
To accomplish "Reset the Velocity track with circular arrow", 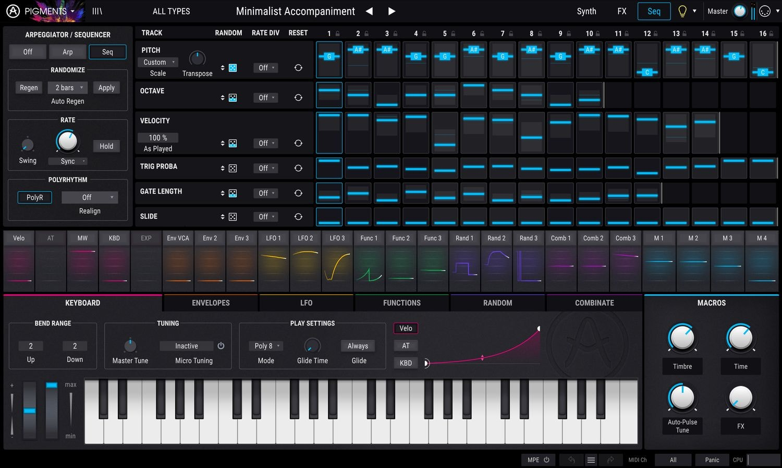I will [298, 143].
